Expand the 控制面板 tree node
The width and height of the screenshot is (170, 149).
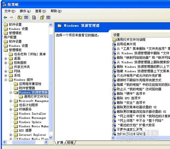pos(6,63)
